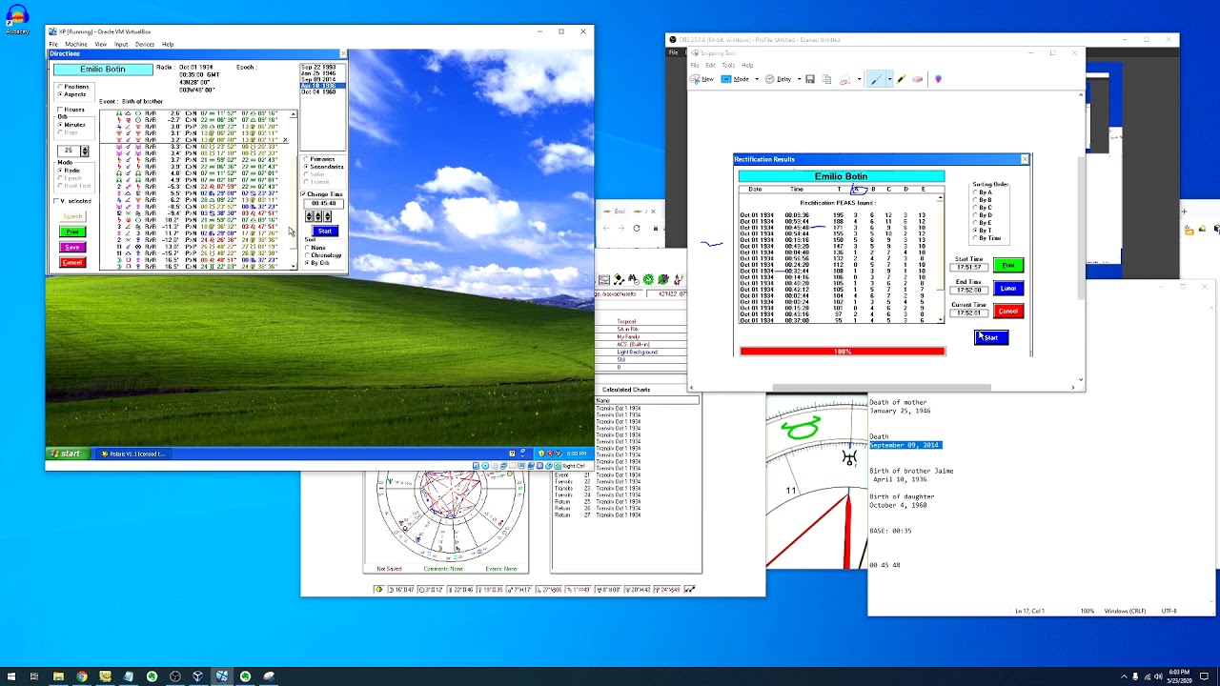1220x686 pixels.
Task: Click the red 100% progress bar
Action: (843, 352)
